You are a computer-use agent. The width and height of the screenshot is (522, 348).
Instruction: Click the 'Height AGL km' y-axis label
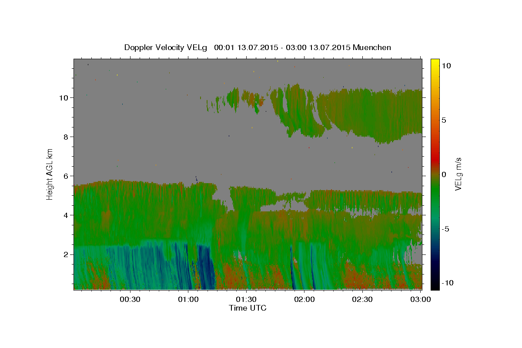50,174
